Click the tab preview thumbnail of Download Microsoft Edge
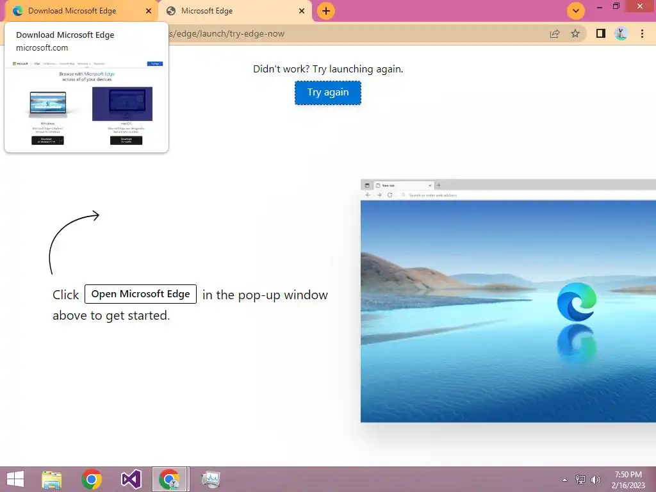The height and width of the screenshot is (492, 656). pos(86,103)
